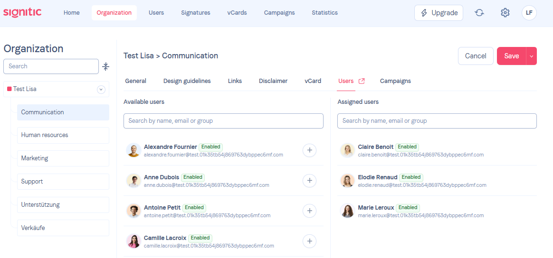This screenshot has height=258, width=553.
Task: Select Human resources in organization tree
Action: tap(63, 135)
